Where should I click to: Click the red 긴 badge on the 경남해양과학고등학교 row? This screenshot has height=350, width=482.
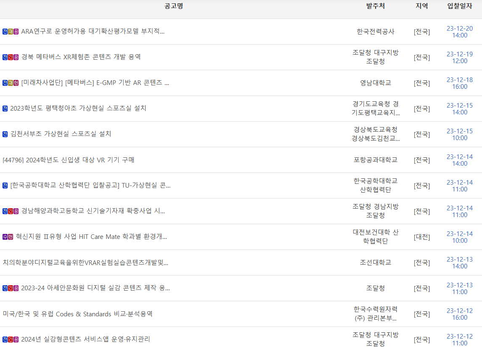[x=11, y=211]
